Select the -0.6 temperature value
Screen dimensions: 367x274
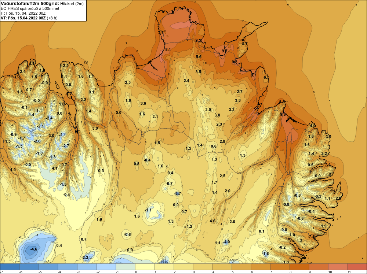pos(127,234)
